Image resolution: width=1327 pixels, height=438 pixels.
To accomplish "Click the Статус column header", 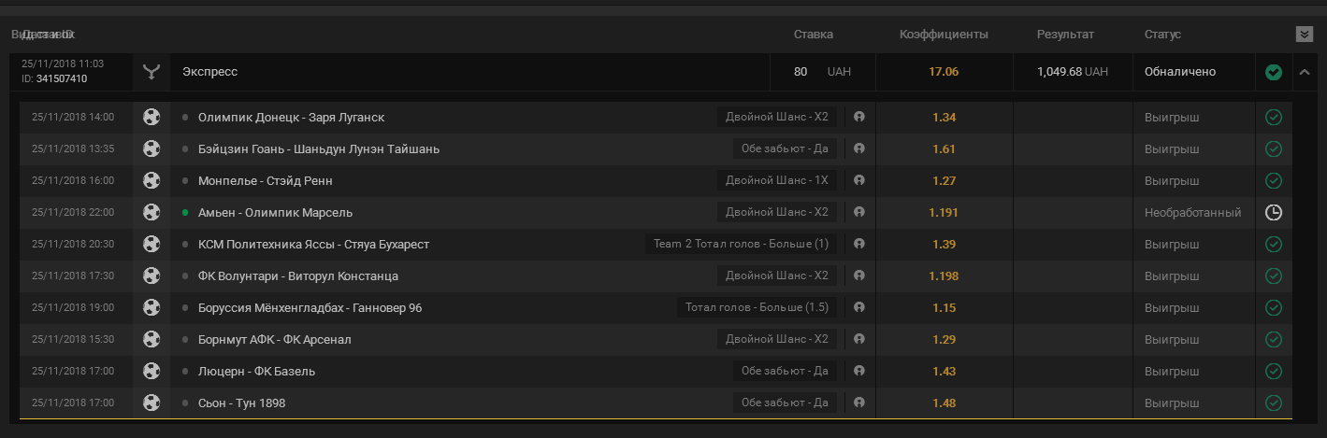I will [1162, 35].
